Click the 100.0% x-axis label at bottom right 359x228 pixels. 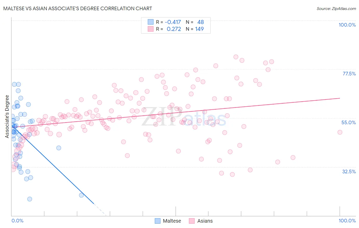(x=347, y=221)
